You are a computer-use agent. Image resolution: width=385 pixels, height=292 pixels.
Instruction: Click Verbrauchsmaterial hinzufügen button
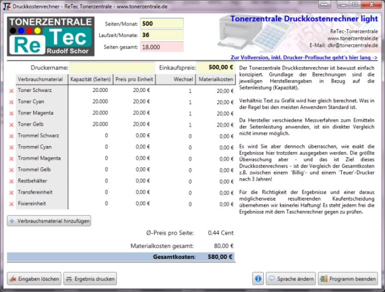(49, 220)
